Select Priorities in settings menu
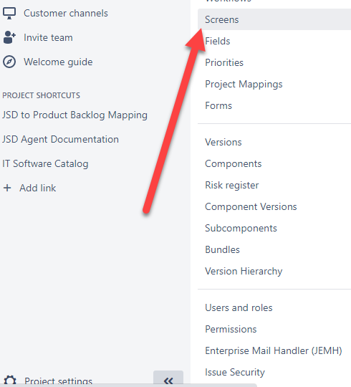Screen dimensions: 351x387 [224, 62]
